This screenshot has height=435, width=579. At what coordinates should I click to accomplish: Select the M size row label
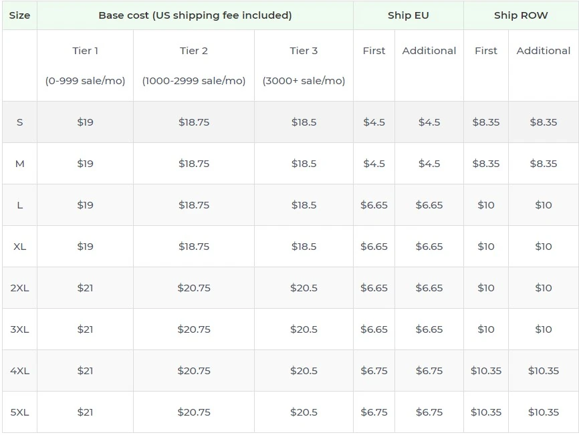19,163
